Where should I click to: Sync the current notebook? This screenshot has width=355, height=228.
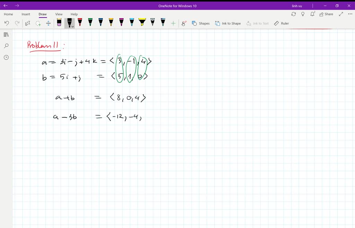(x=294, y=14)
